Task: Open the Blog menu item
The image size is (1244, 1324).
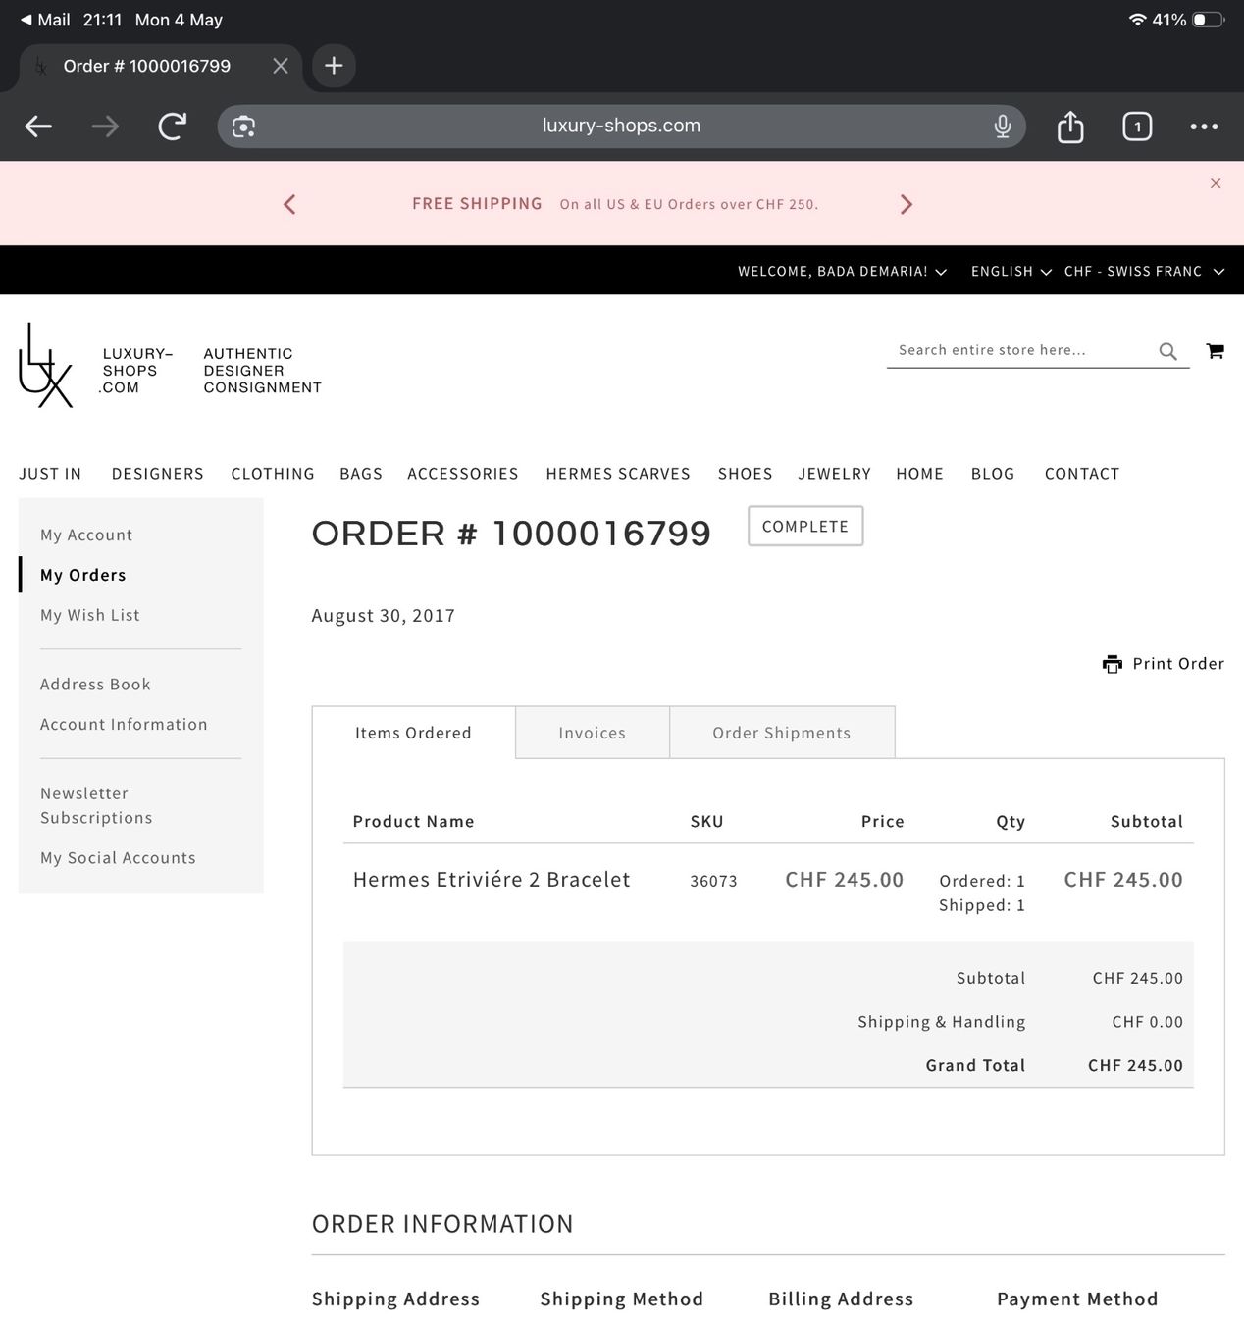Action: tap(993, 474)
